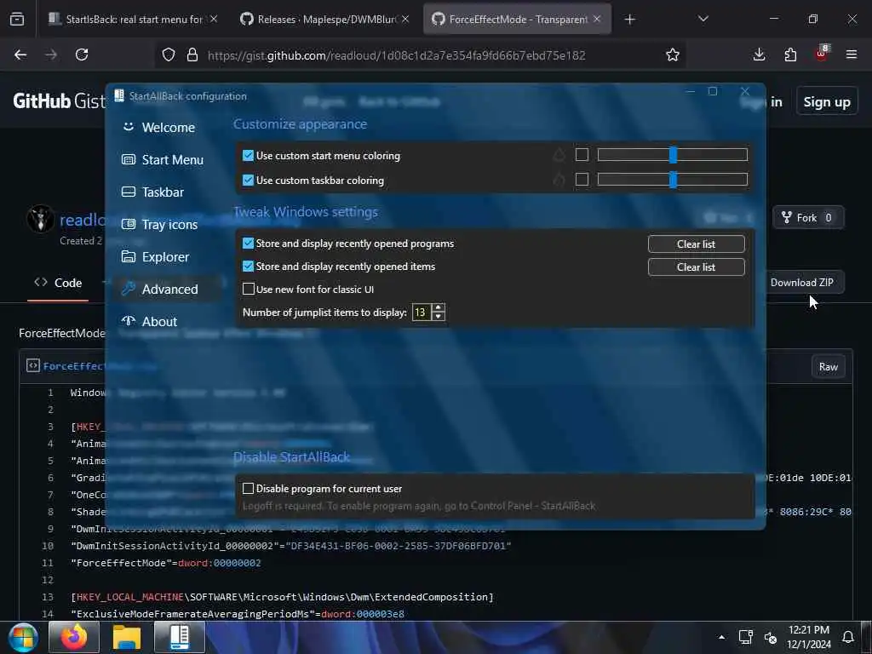Switch to the StartIsBack browser tab
Image resolution: width=872 pixels, height=654 pixels.
click(133, 20)
